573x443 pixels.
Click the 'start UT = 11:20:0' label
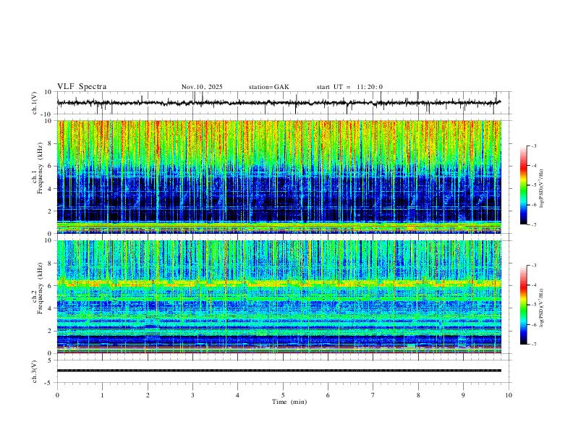click(x=349, y=87)
